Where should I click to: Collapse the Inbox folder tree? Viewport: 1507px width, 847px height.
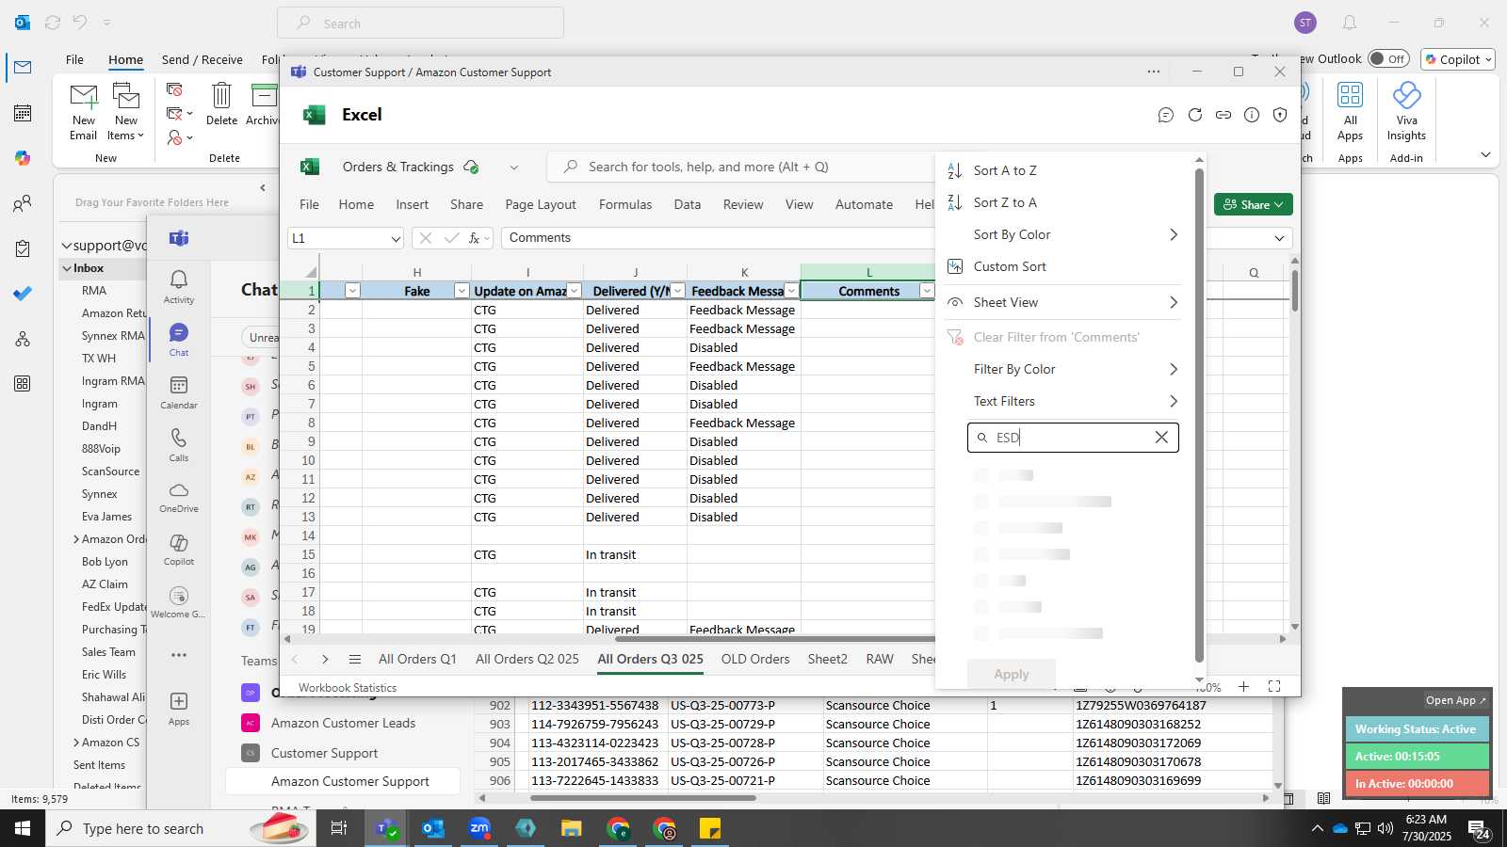67,268
